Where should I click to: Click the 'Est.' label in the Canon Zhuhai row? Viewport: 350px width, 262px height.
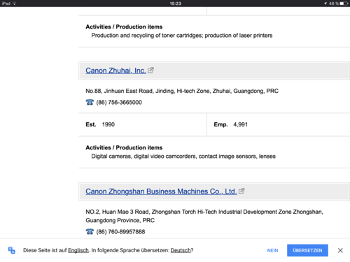(x=91, y=124)
